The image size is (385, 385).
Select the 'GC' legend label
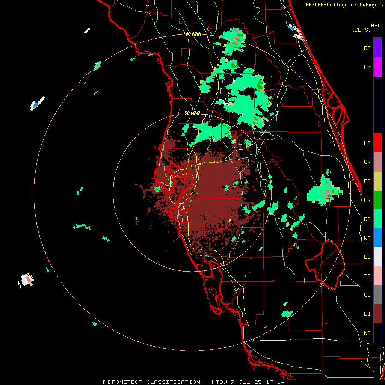click(x=367, y=295)
